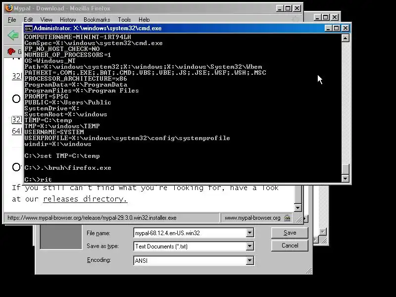This screenshot has width=396, height=297.
Task: Click the 'C:\>.\bruh\firefox.exe' line in cmd
Action: coord(68,168)
